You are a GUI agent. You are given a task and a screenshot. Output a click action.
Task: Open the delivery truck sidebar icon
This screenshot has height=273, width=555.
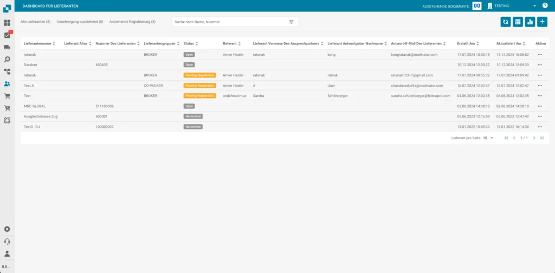click(7, 47)
